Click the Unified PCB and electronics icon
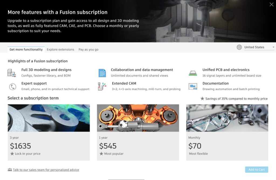 coord(193,73)
